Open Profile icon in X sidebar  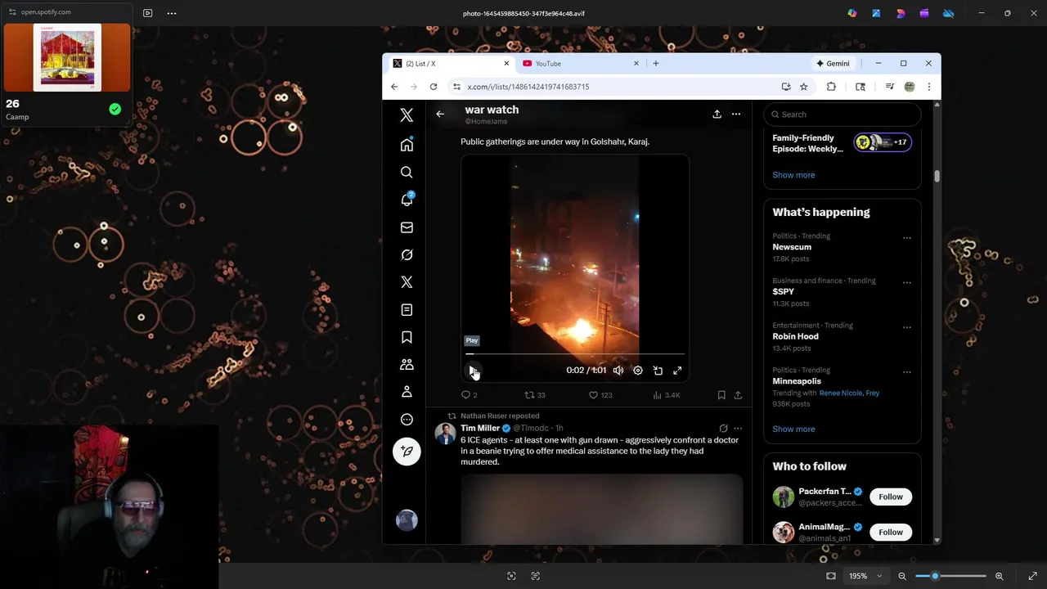click(407, 392)
